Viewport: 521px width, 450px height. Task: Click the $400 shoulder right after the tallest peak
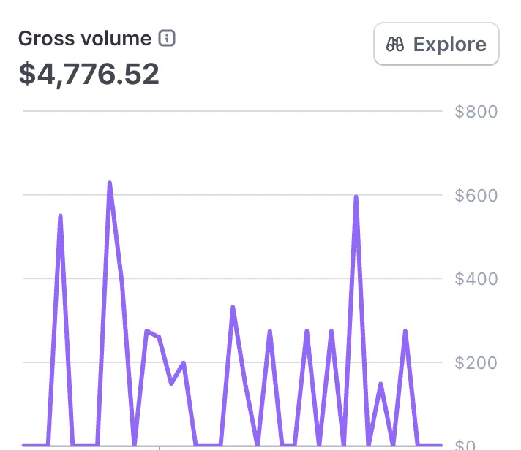point(121,279)
